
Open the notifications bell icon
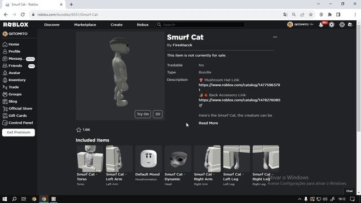click(321, 25)
